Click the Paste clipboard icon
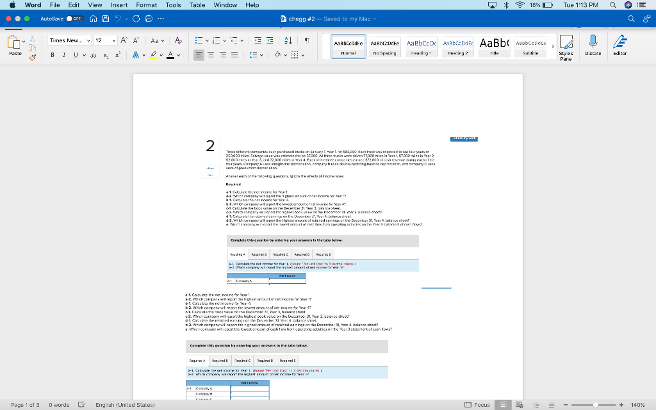This screenshot has height=410, width=656. (14, 42)
